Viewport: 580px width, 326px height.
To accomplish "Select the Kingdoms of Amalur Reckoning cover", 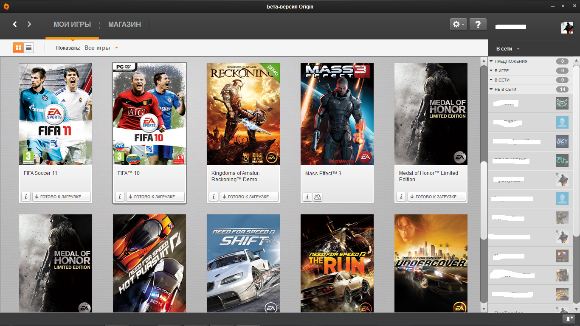I will (243, 114).
